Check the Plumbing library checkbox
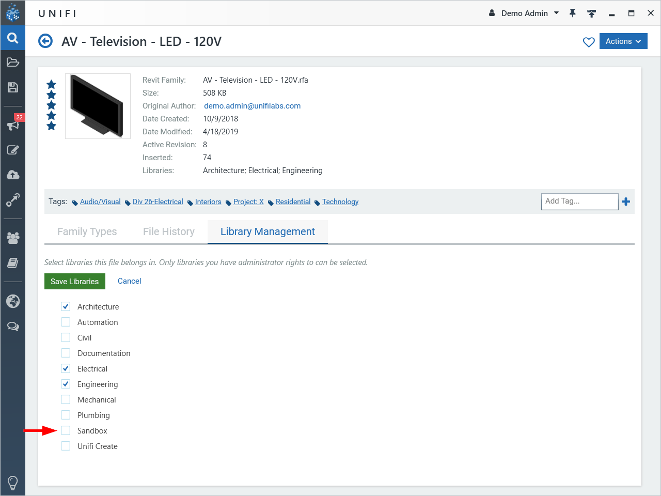The width and height of the screenshot is (661, 496). click(66, 415)
